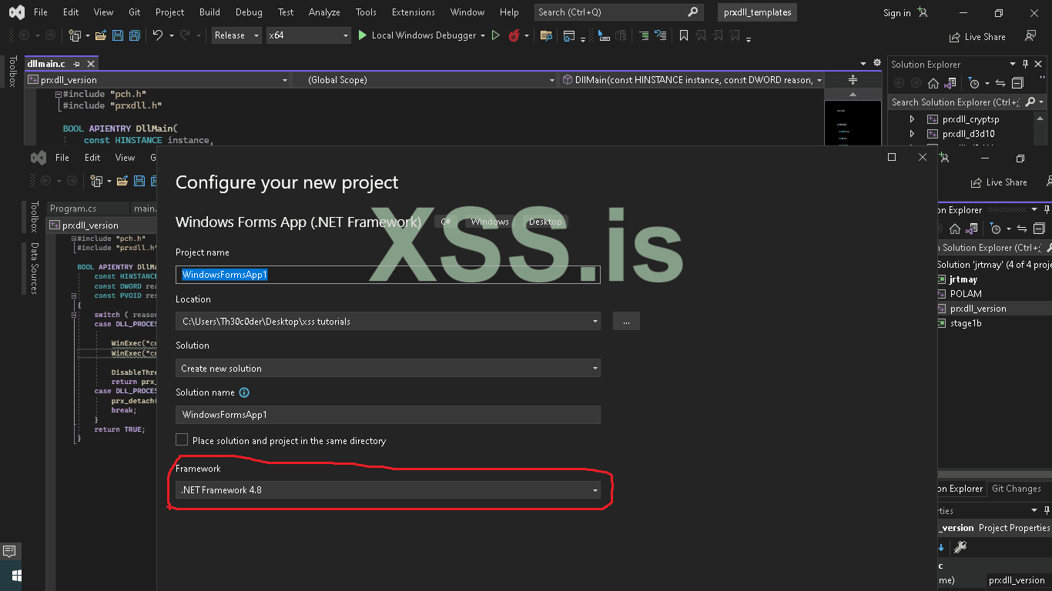Pin the dllmain.c tab

tap(76, 64)
